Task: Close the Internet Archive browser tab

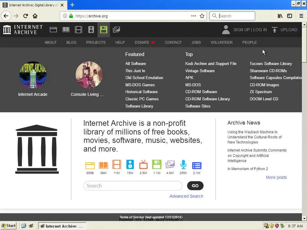Action: [x=62, y=5]
